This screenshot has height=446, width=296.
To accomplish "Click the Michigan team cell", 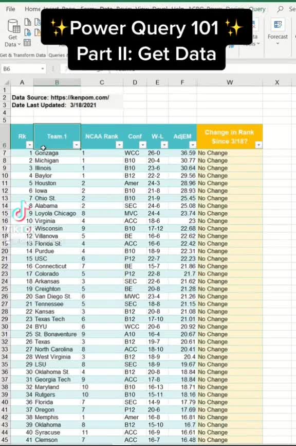I will pyautogui.click(x=57, y=160).
